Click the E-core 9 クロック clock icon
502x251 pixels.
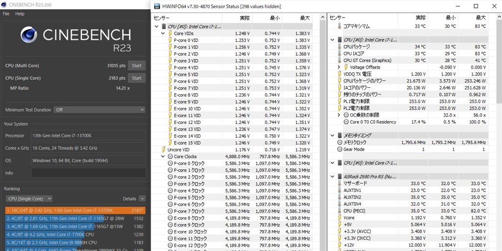click(x=170, y=225)
